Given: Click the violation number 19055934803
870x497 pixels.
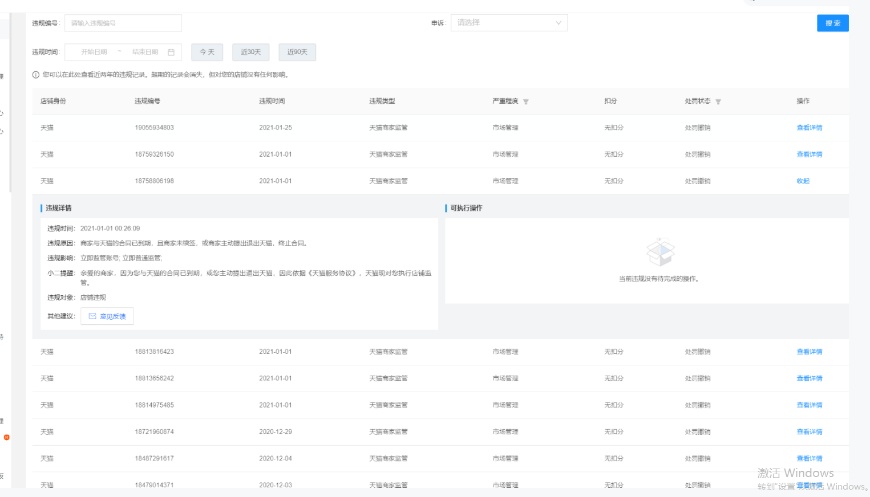Looking at the screenshot, I should [155, 128].
